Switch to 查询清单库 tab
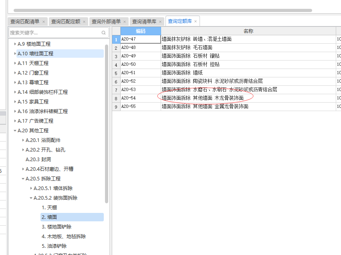The image size is (341, 255). coord(144,22)
